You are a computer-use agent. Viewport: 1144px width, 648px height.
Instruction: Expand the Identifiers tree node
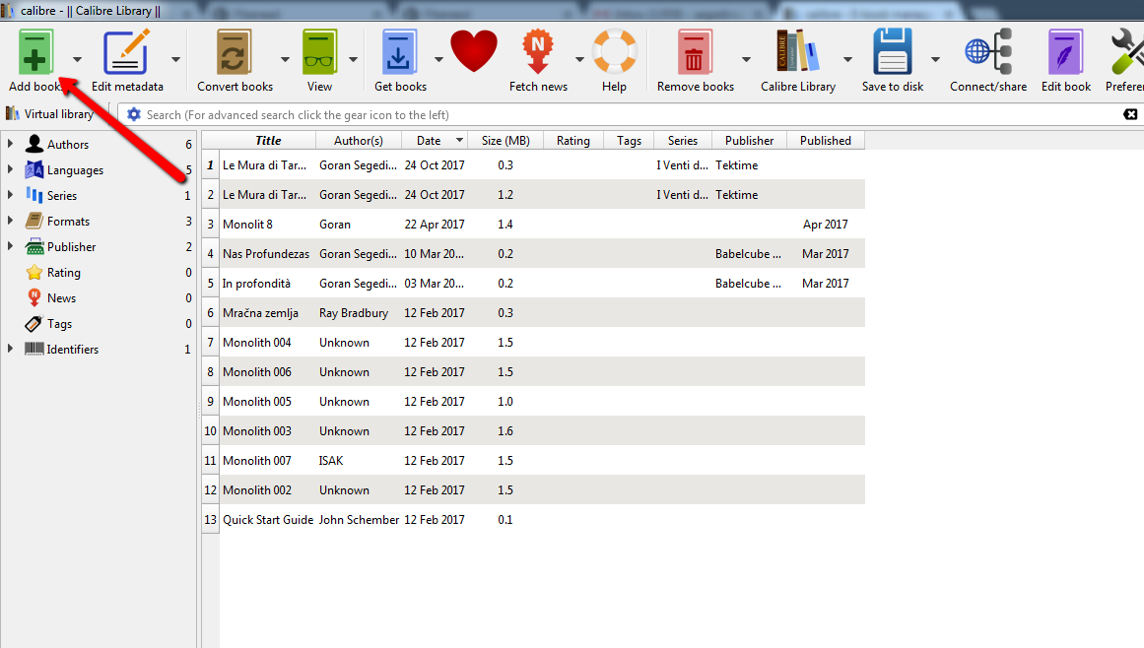coord(10,349)
